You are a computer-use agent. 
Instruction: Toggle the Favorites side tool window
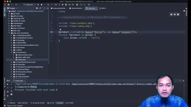click(x=4, y=83)
